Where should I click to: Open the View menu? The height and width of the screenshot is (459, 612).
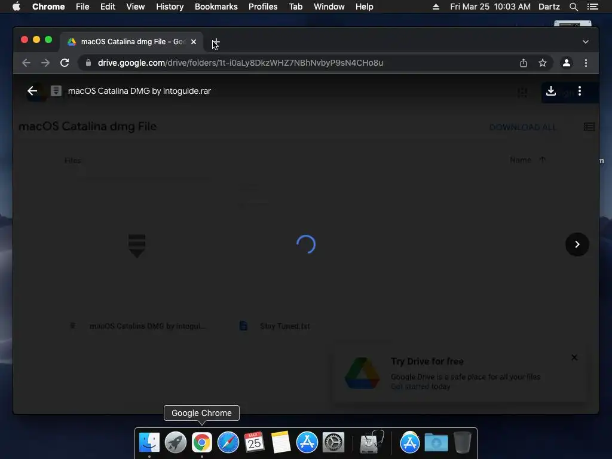(x=136, y=7)
